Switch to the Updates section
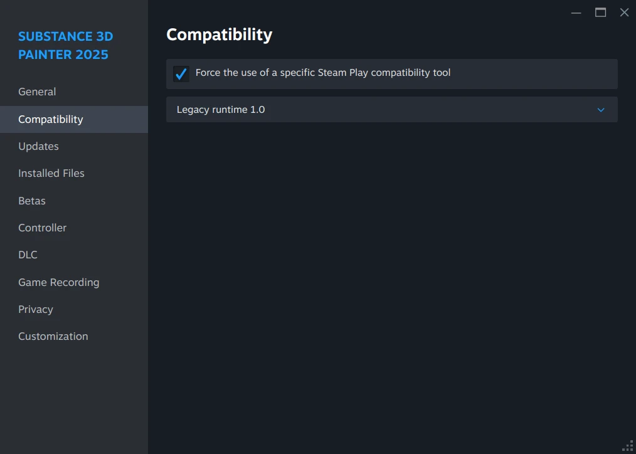The height and width of the screenshot is (454, 636). point(38,146)
